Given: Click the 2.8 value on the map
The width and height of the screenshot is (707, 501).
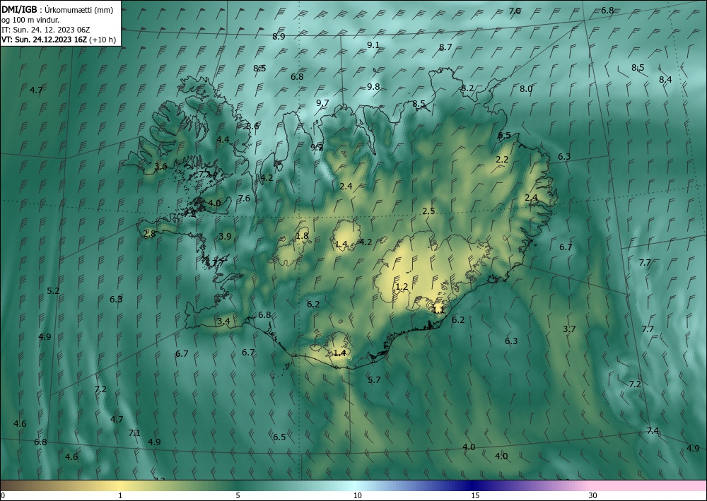Looking at the screenshot, I should coord(150,234).
